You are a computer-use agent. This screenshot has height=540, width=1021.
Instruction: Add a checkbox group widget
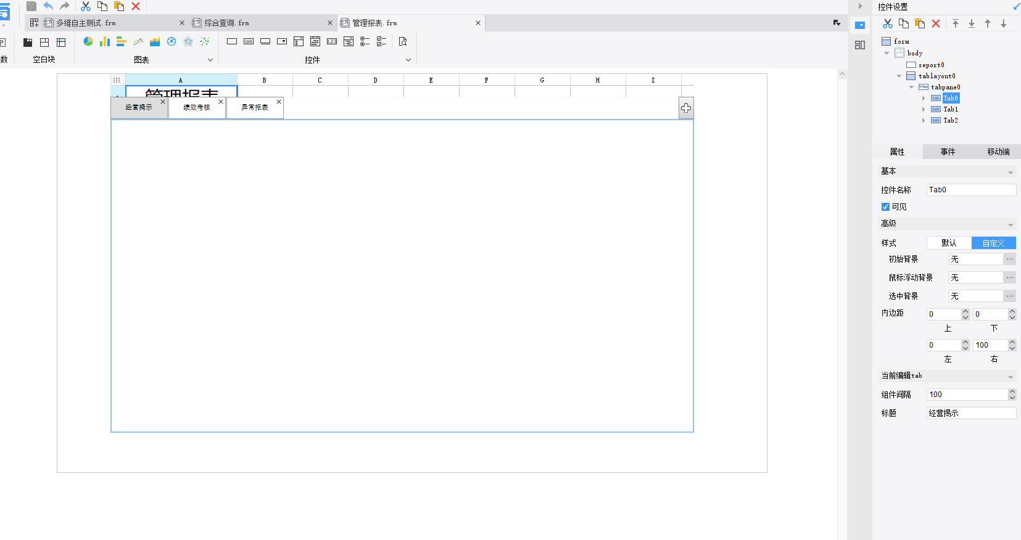coord(382,41)
